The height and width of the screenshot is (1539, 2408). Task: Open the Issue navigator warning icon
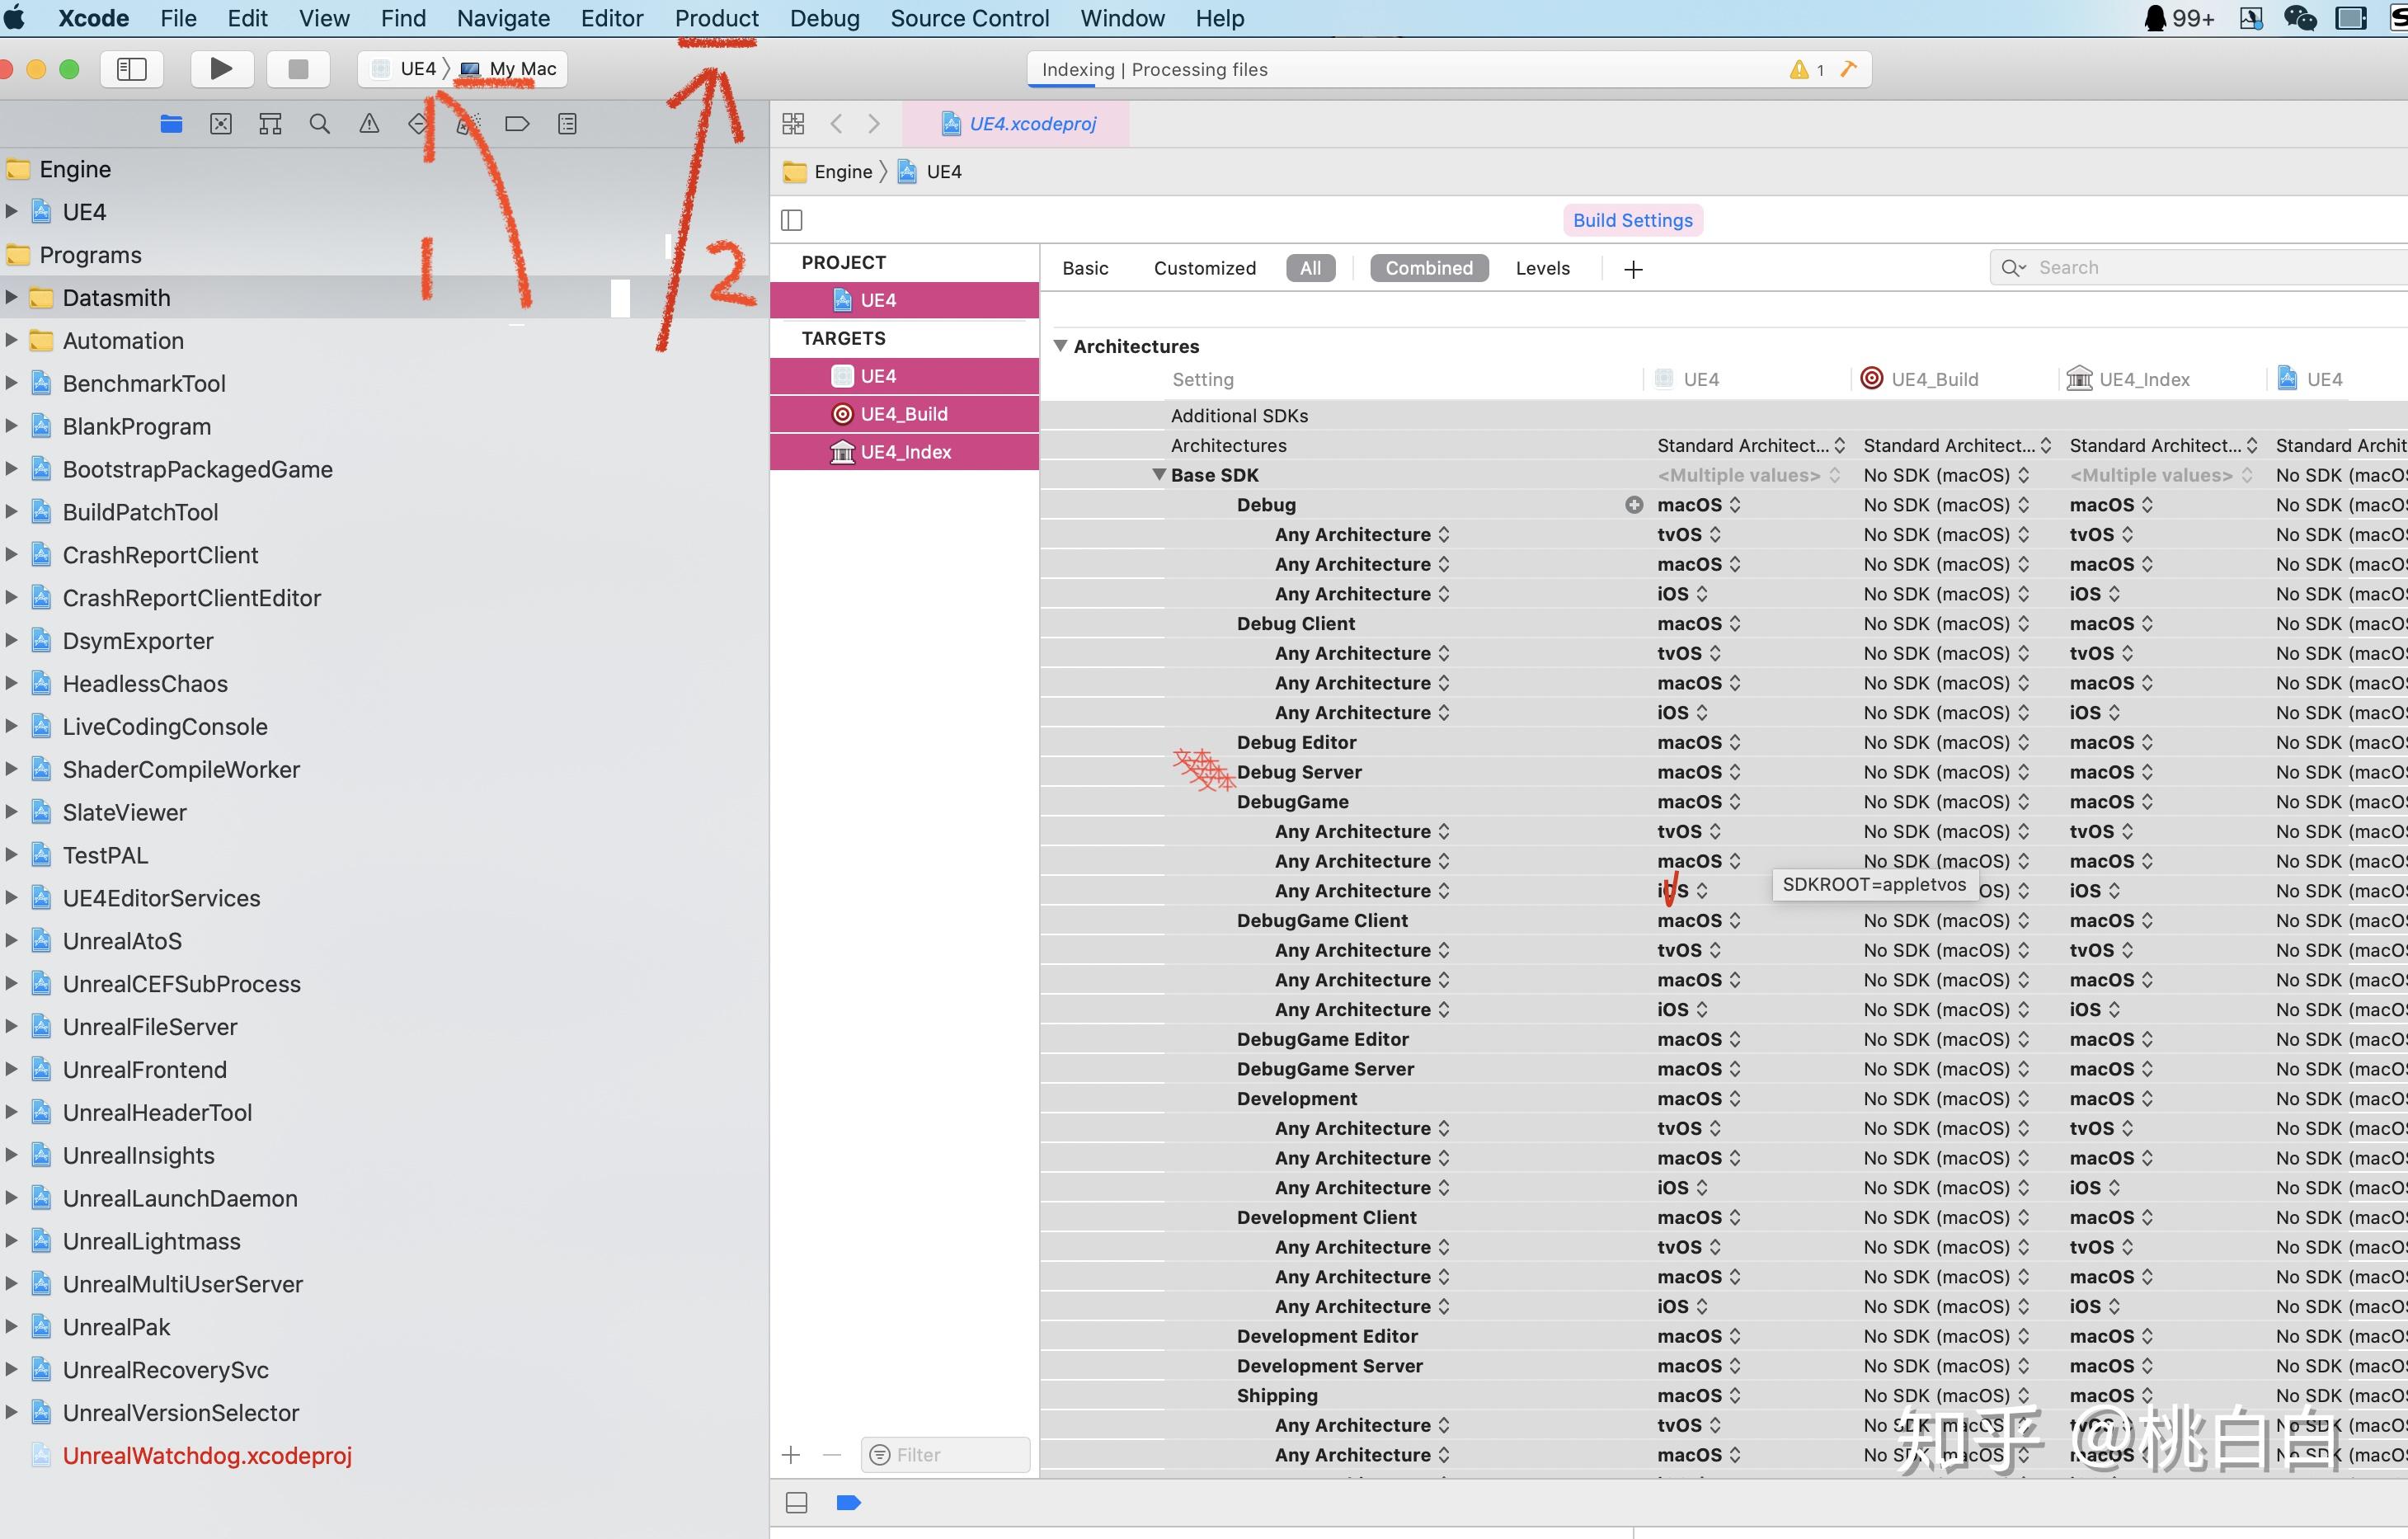coord(369,124)
